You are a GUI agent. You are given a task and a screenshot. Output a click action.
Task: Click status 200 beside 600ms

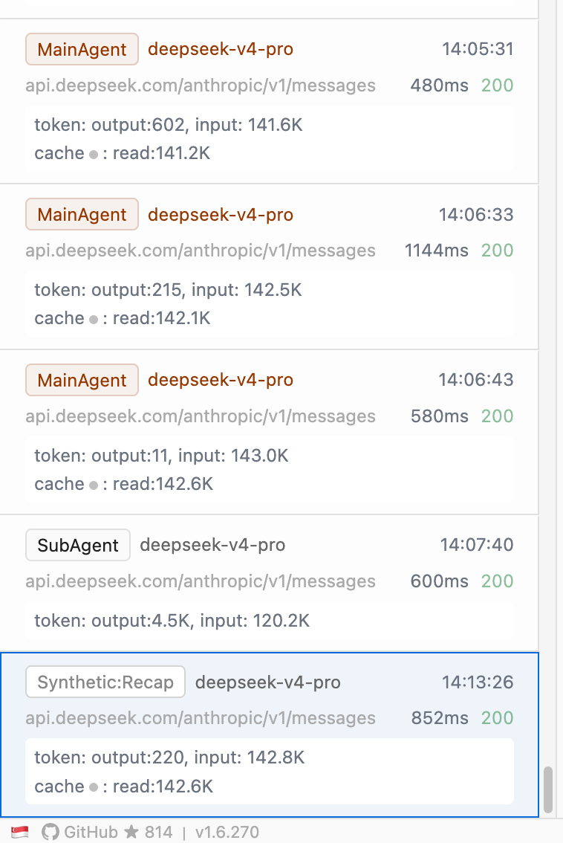pos(498,581)
